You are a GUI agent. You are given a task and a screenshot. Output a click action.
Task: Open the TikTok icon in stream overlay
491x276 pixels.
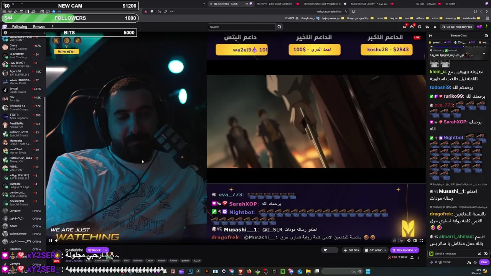pos(77,41)
